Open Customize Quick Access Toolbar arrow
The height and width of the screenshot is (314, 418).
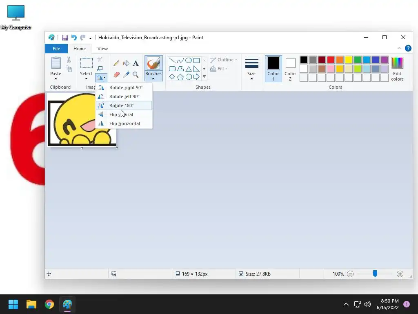(x=90, y=38)
